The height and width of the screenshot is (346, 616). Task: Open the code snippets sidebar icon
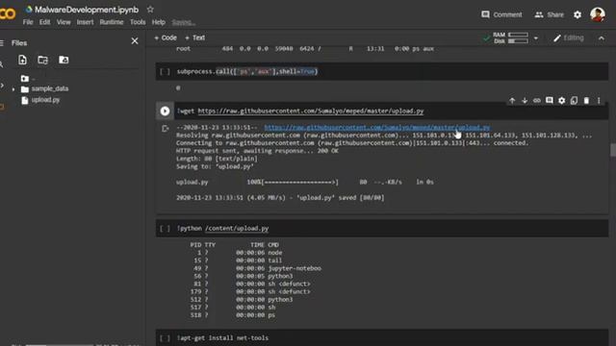(x=2, y=86)
